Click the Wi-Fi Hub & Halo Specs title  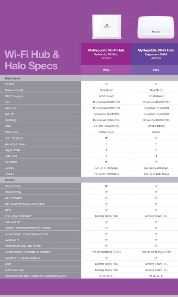[32, 60]
